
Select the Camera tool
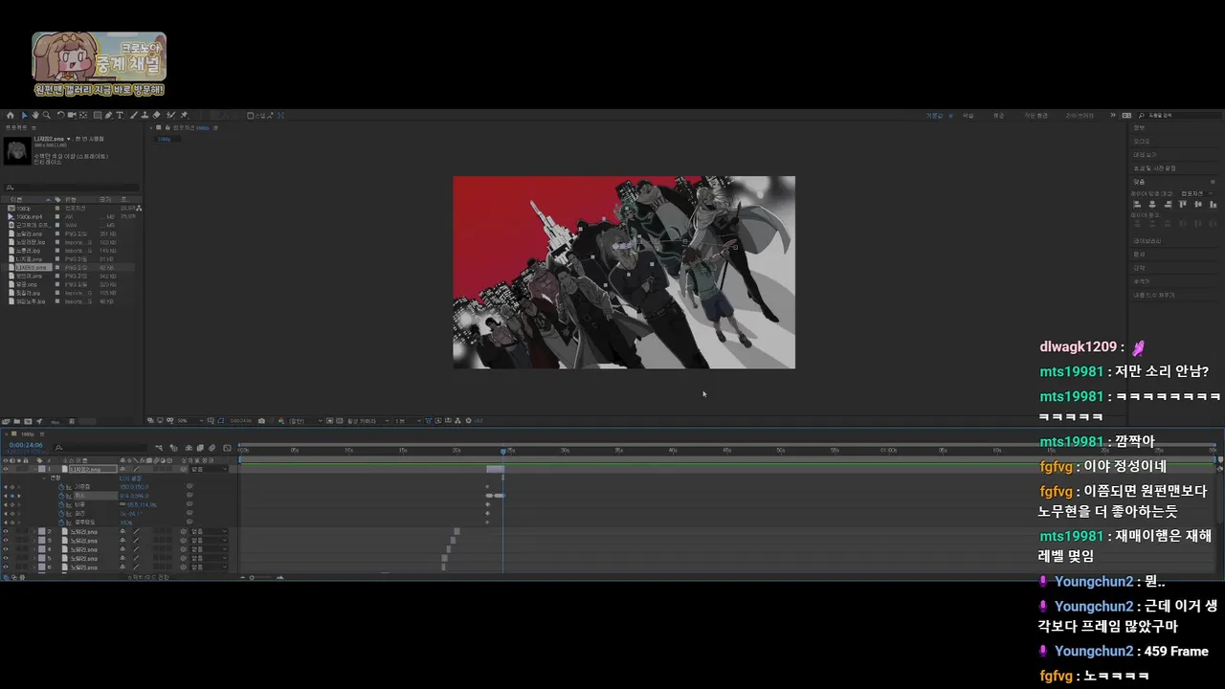(x=72, y=115)
